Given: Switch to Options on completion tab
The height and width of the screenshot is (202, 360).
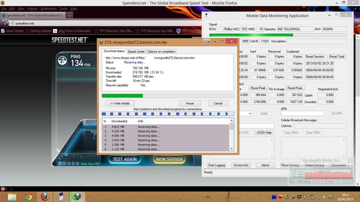Looking at the screenshot, I should [161, 51].
